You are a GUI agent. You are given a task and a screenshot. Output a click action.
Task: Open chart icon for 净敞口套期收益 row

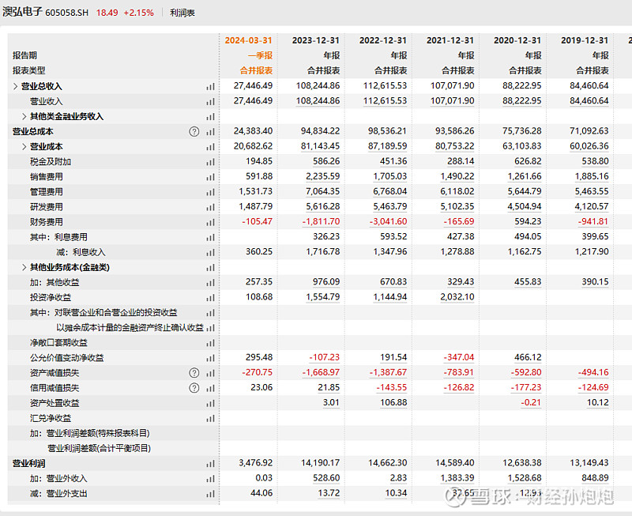(210, 343)
